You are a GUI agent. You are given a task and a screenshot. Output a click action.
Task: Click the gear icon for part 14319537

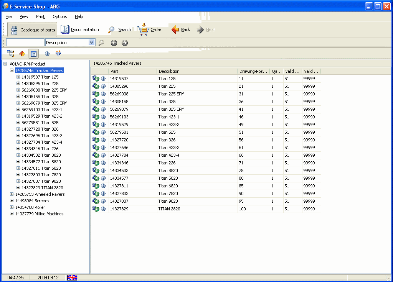pyautogui.click(x=96, y=79)
